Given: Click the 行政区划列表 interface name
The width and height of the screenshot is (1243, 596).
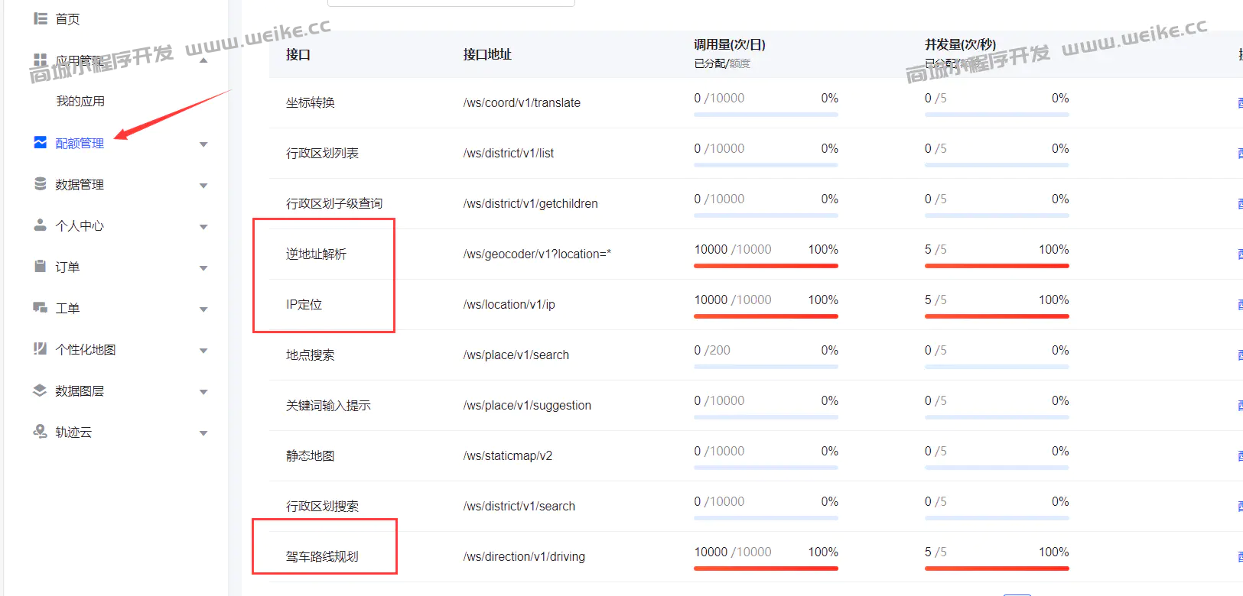Looking at the screenshot, I should 322,153.
